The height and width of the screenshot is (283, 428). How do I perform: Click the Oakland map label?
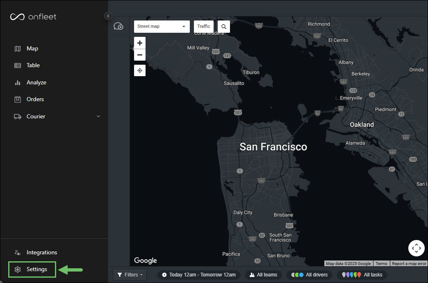tap(362, 125)
